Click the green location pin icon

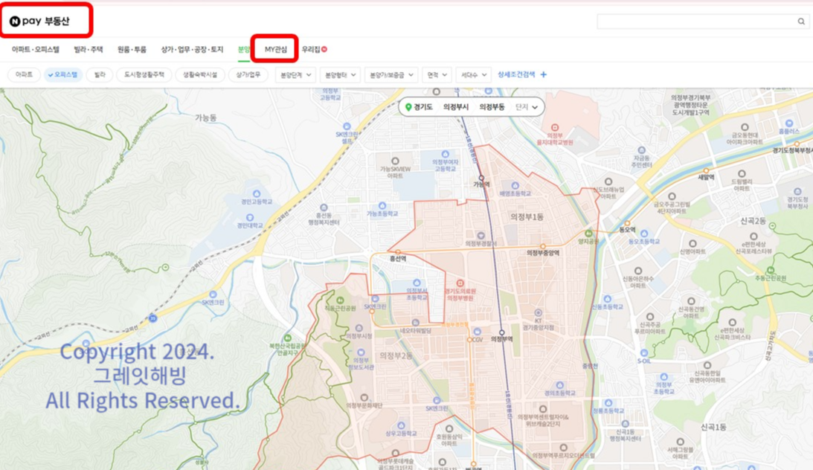pyautogui.click(x=408, y=107)
